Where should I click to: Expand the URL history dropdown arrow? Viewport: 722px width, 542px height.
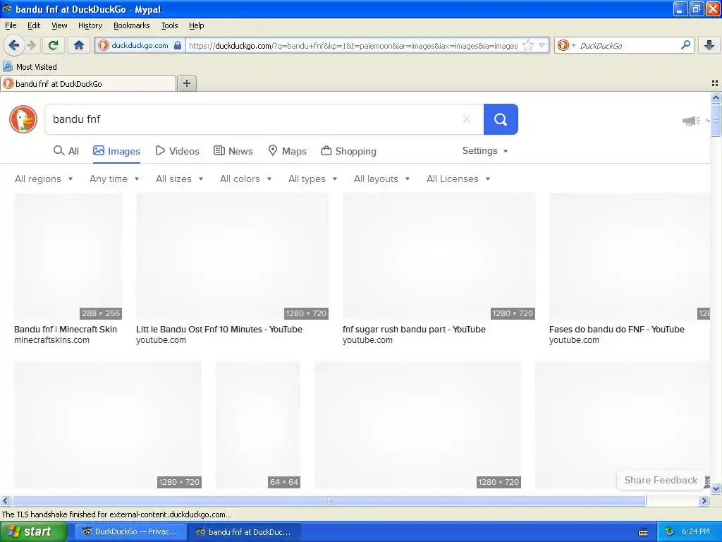[x=542, y=45]
